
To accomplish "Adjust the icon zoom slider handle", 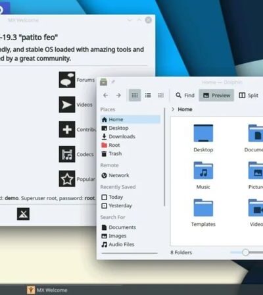I will pyautogui.click(x=245, y=252).
